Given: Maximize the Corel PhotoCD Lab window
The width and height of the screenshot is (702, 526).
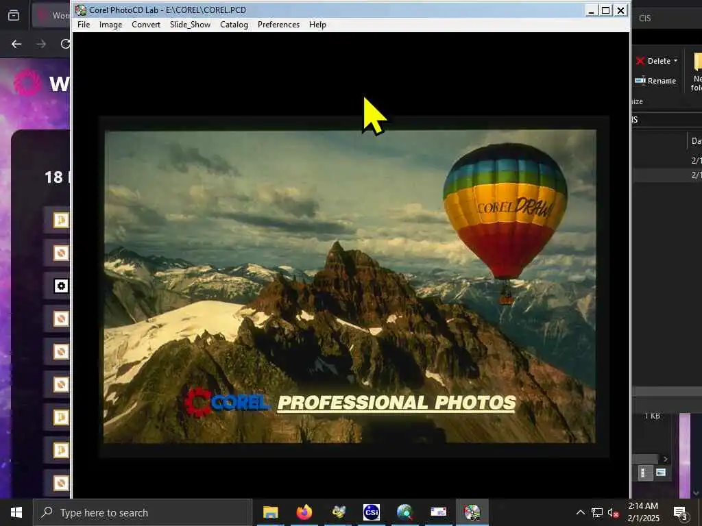Looking at the screenshot, I should (x=606, y=10).
